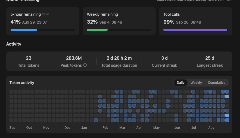
Task: Select the 2B total tokens value
Action: (x=29, y=58)
